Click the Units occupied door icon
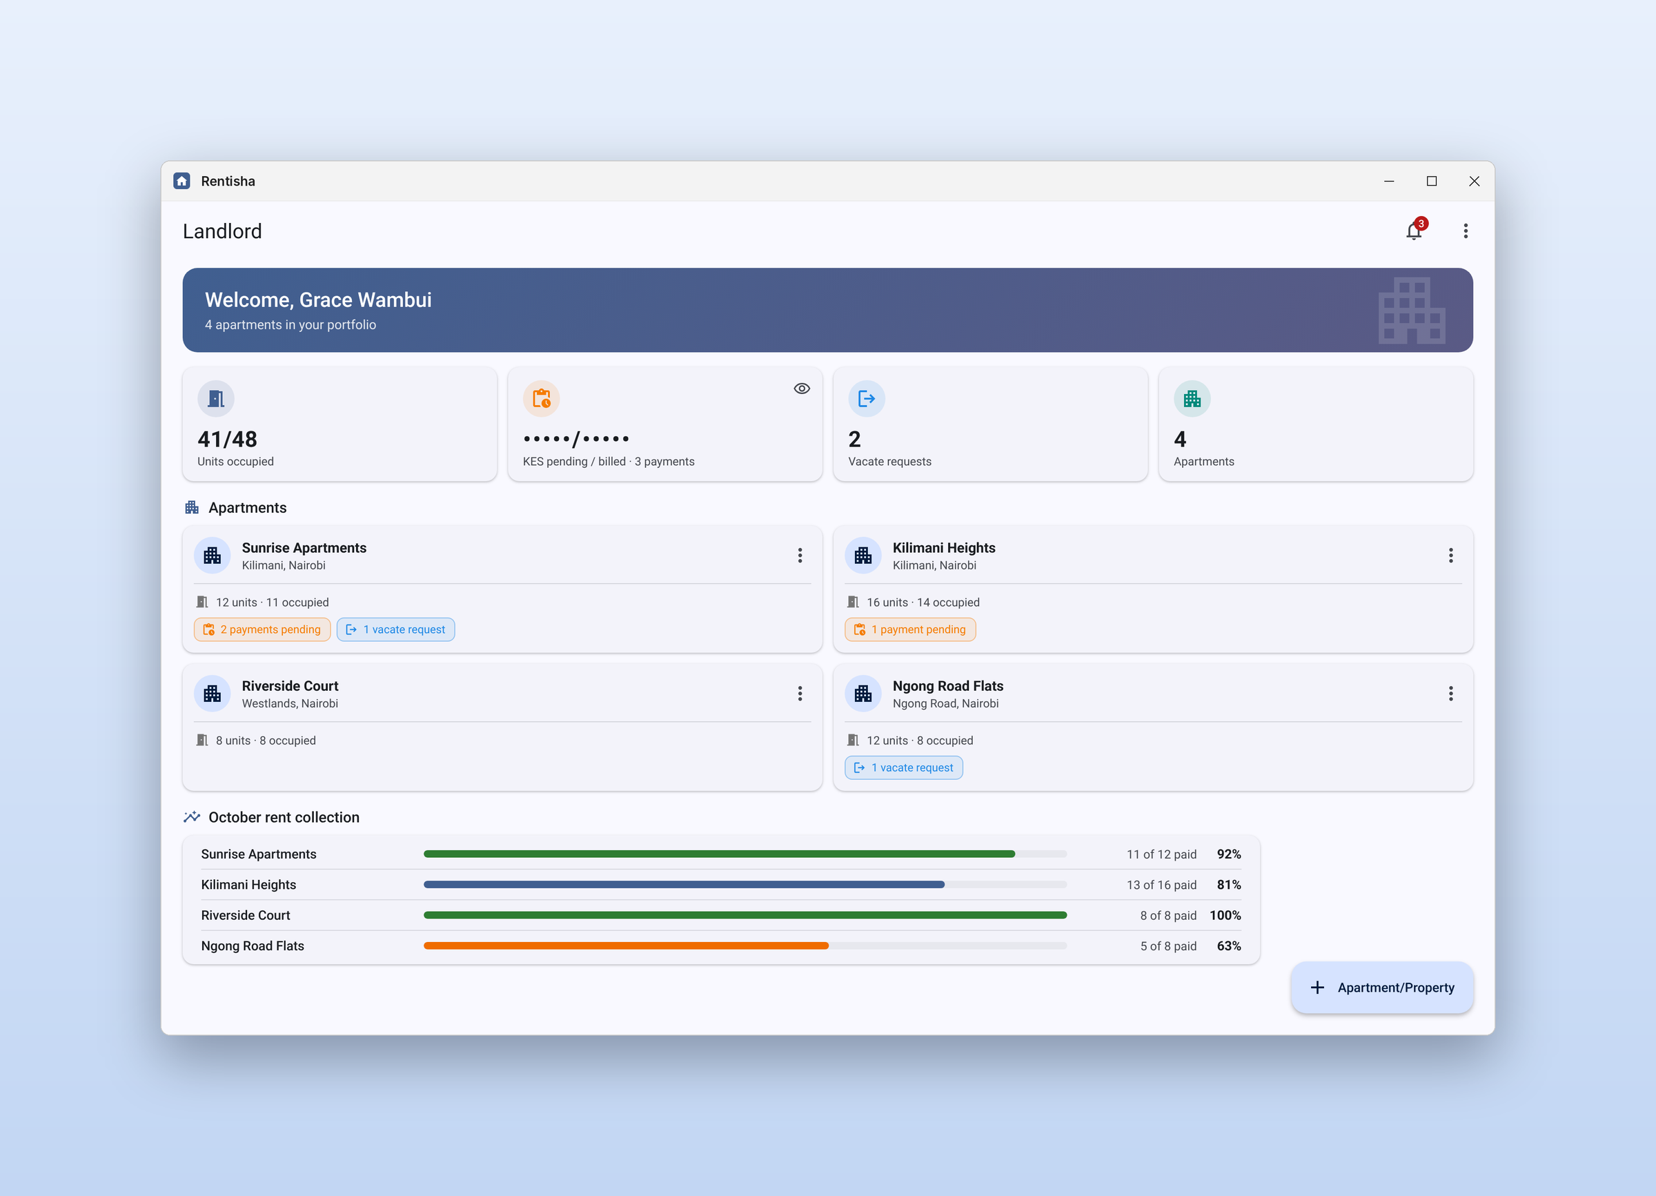Image resolution: width=1656 pixels, height=1196 pixels. pyautogui.click(x=216, y=399)
